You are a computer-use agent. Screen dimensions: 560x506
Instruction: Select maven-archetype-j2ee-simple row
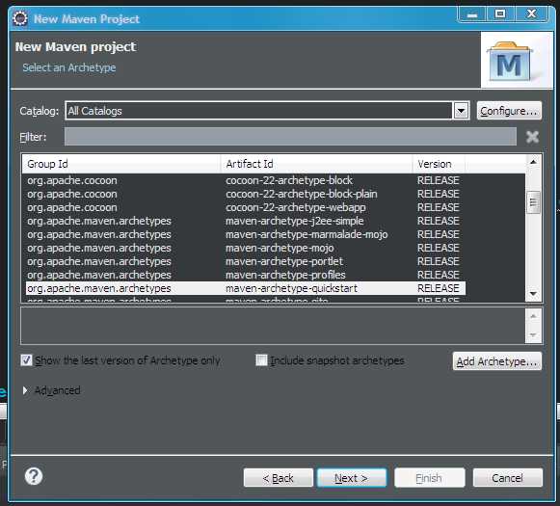point(245,221)
